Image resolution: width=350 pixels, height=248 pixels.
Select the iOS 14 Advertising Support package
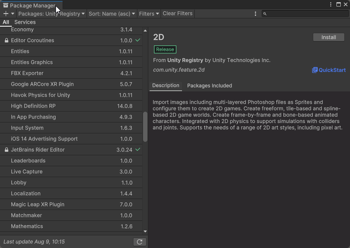(x=71, y=139)
